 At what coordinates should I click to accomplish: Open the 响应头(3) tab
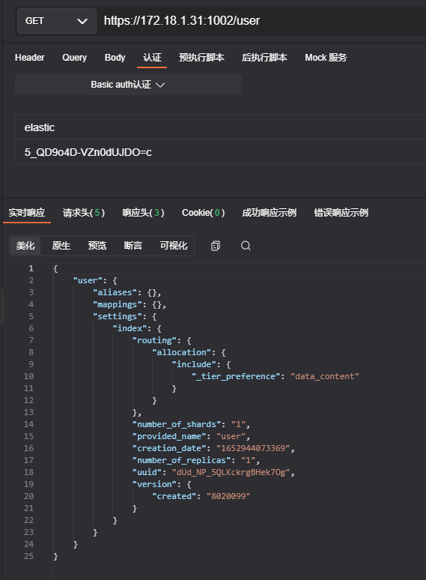click(x=143, y=213)
